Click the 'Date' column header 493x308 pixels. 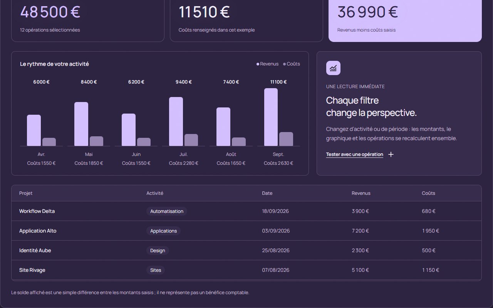(267, 193)
